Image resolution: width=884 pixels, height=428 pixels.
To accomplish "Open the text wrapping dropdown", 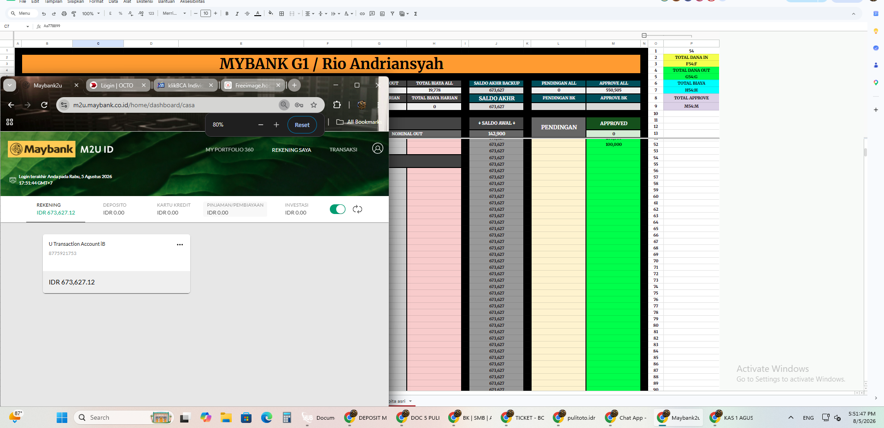I will [335, 14].
